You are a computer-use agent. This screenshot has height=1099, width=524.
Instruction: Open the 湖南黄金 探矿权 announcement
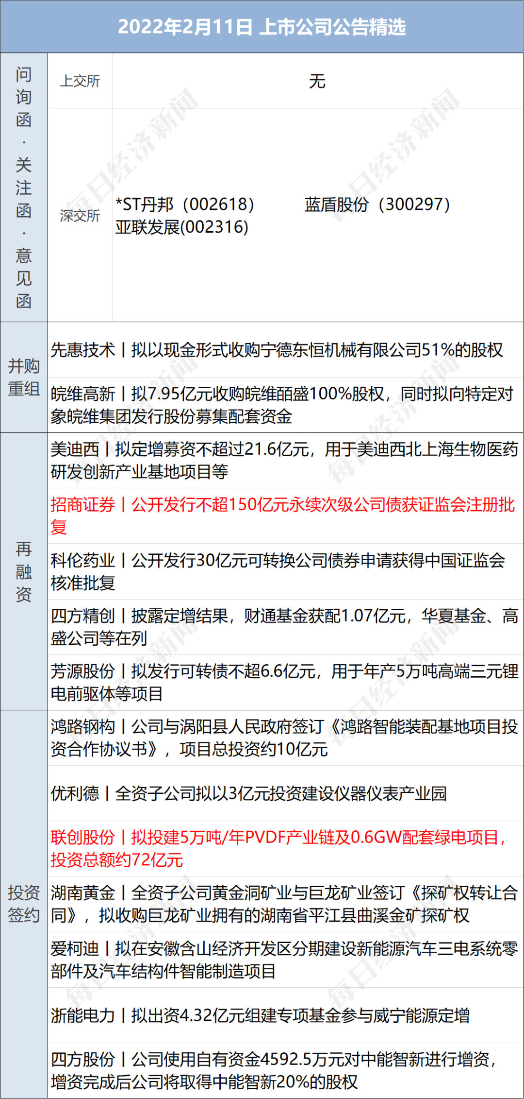click(x=284, y=904)
